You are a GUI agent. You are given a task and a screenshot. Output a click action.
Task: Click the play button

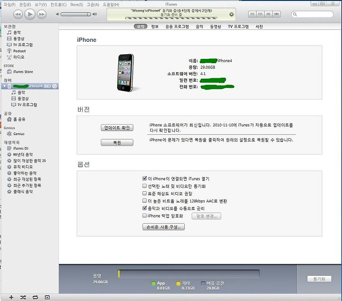point(29,14)
